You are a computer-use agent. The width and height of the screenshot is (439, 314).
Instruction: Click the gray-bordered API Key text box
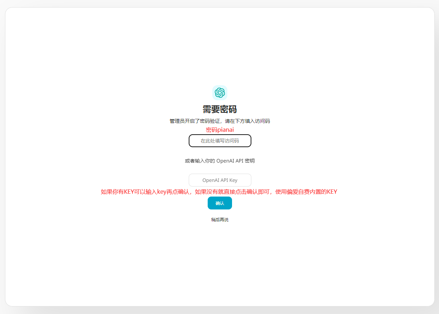click(220, 180)
